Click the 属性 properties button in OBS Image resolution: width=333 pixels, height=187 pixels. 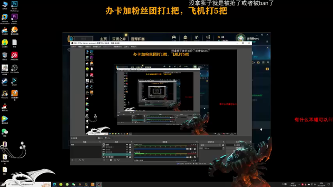(x=100, y=138)
